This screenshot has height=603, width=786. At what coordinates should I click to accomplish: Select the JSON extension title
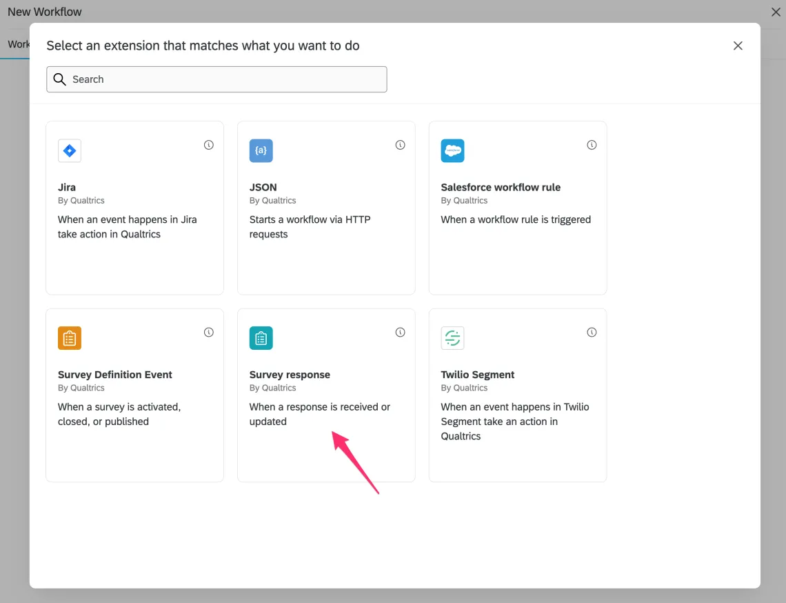click(x=263, y=187)
